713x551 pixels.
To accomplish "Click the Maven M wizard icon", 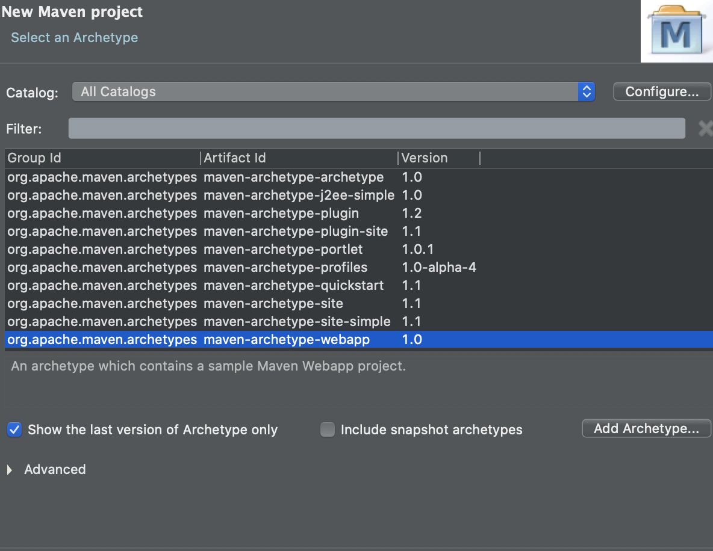I will [677, 31].
